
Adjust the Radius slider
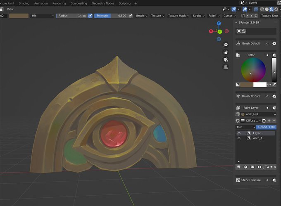pos(72,16)
